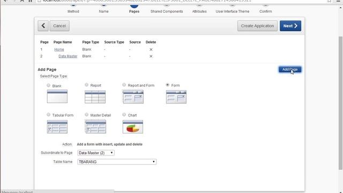Go to the Confirm wizard step
This screenshot has width=343, height=193.
266,11
